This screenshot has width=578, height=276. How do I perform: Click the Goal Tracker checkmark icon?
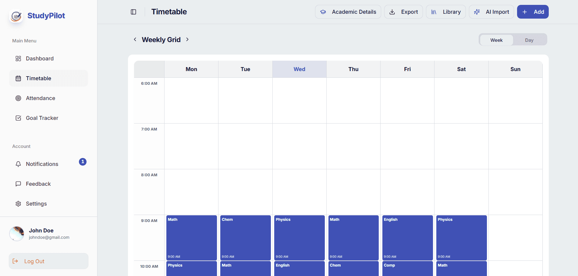click(x=18, y=118)
